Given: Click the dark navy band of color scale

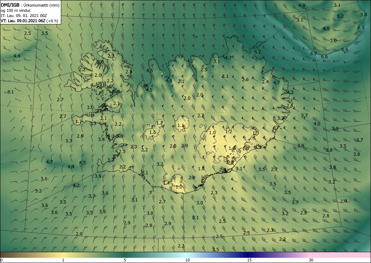Looking at the screenshot, I should click(x=249, y=255).
